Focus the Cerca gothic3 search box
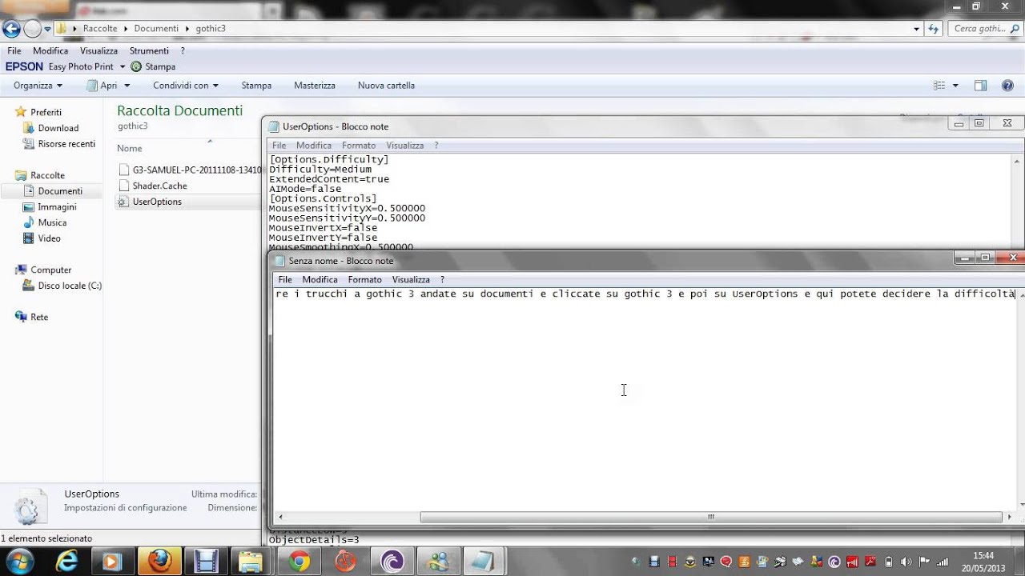 tap(985, 29)
